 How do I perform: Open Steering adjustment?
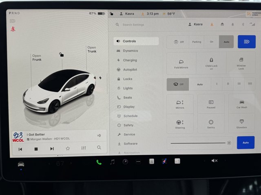[x=180, y=124]
